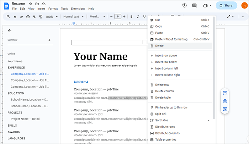Open the Google Docs home icon
This screenshot has width=249, height=144.
6,6
